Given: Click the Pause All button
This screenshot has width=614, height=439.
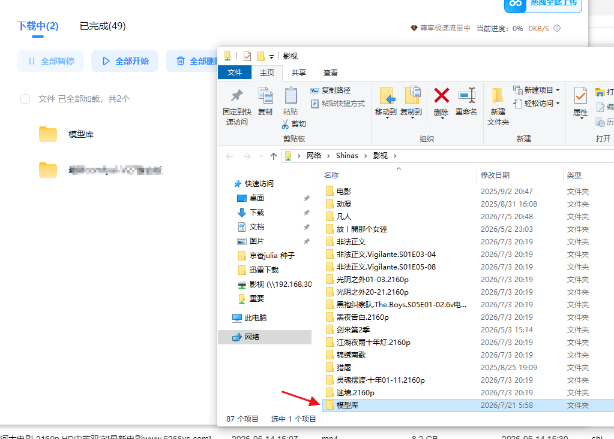Looking at the screenshot, I should (x=50, y=61).
